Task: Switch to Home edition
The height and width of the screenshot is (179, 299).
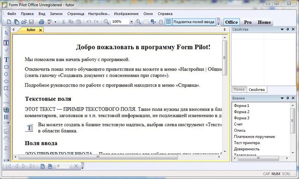Action: pos(264,22)
